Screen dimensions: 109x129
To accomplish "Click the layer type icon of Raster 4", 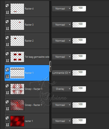I will tap(7, 5).
